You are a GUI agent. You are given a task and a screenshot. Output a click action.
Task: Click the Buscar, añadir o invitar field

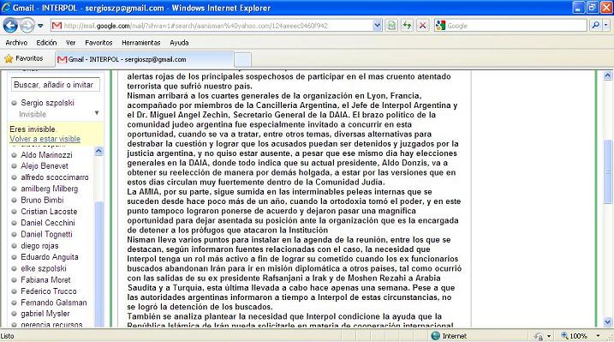pyautogui.click(x=55, y=85)
